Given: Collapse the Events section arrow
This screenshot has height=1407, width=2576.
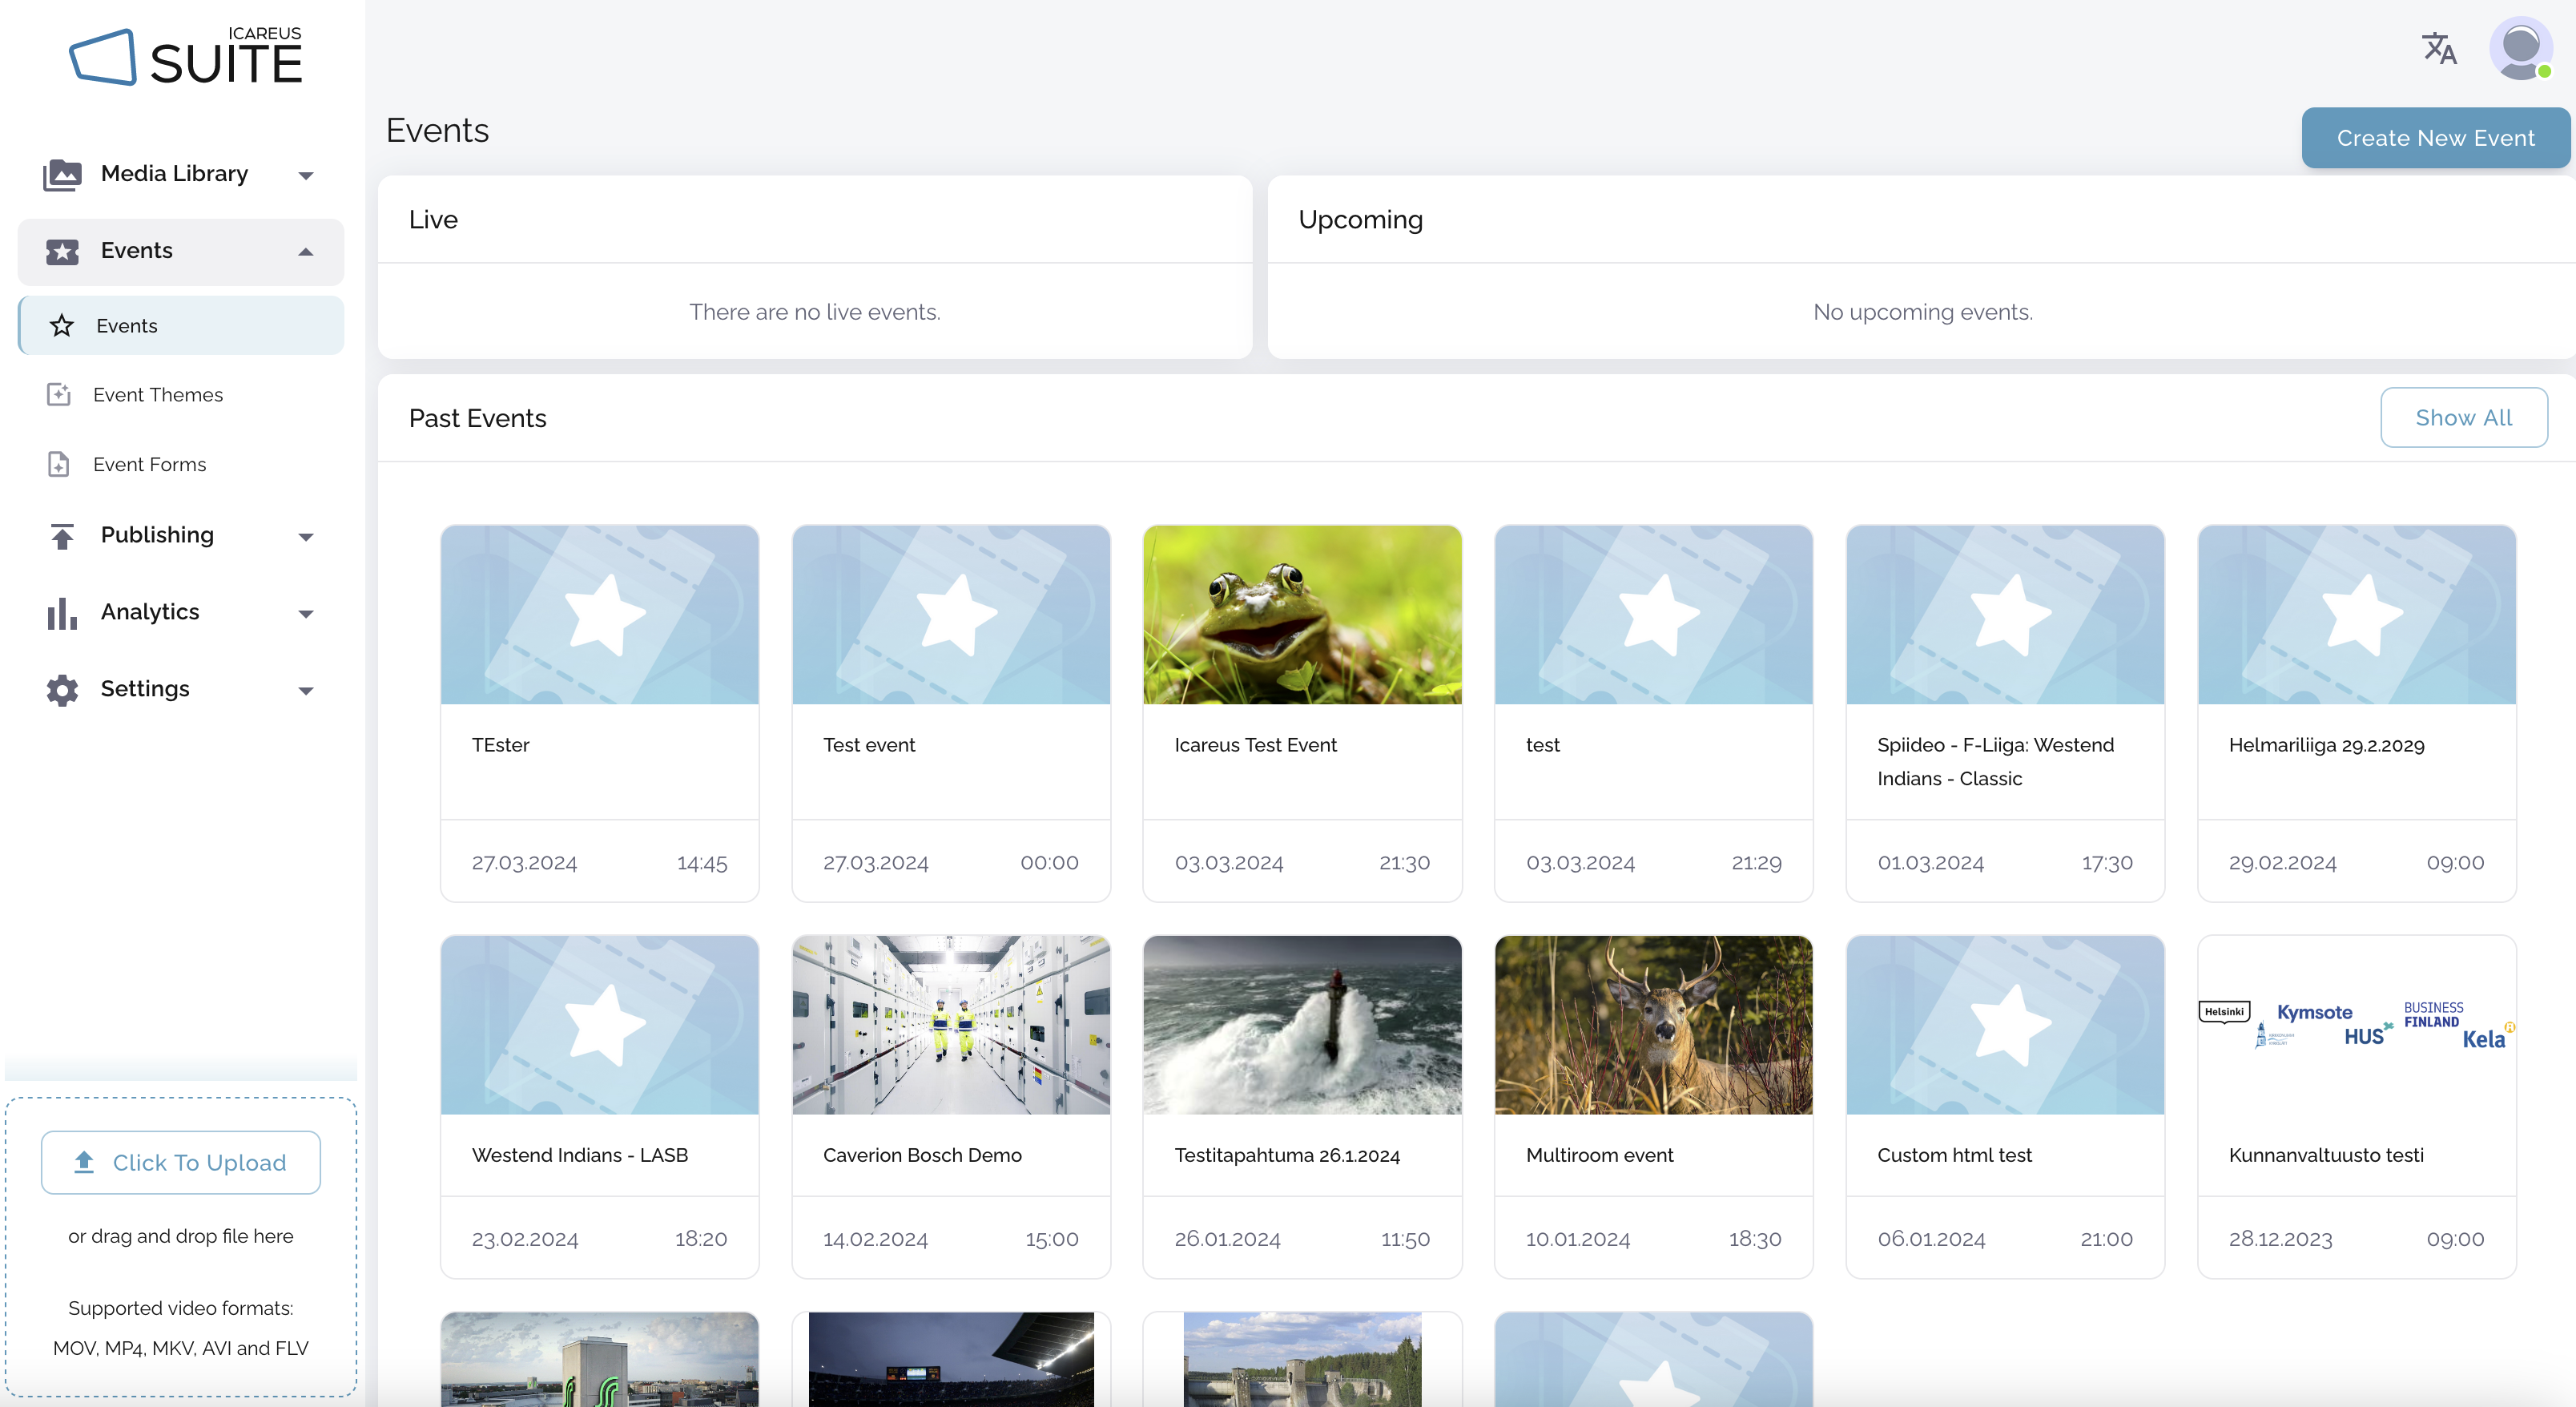Looking at the screenshot, I should [x=306, y=251].
